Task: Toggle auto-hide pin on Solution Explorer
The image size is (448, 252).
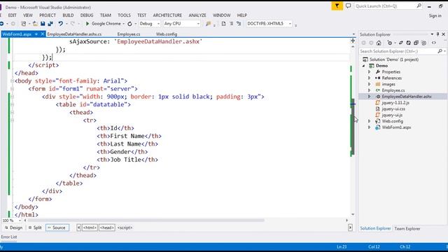Action: tap(437, 34)
